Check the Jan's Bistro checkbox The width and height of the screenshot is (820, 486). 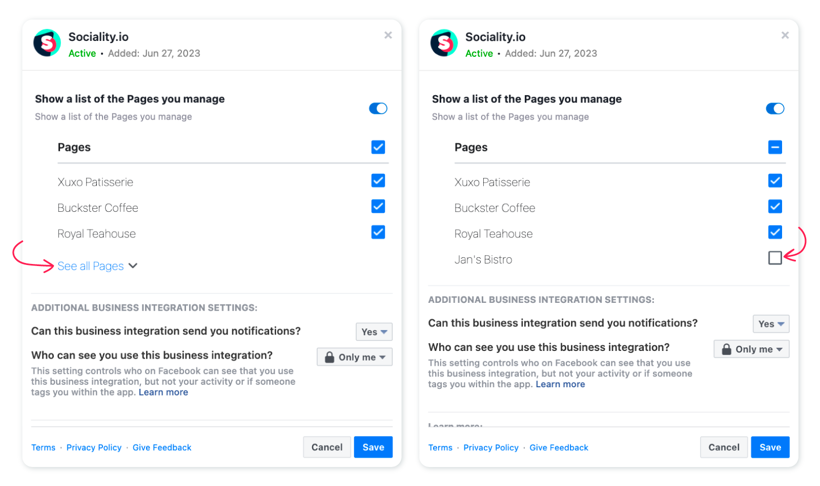pyautogui.click(x=775, y=258)
